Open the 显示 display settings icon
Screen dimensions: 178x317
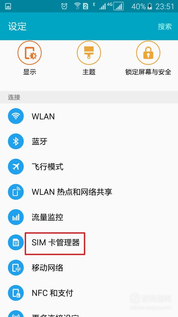[30, 53]
